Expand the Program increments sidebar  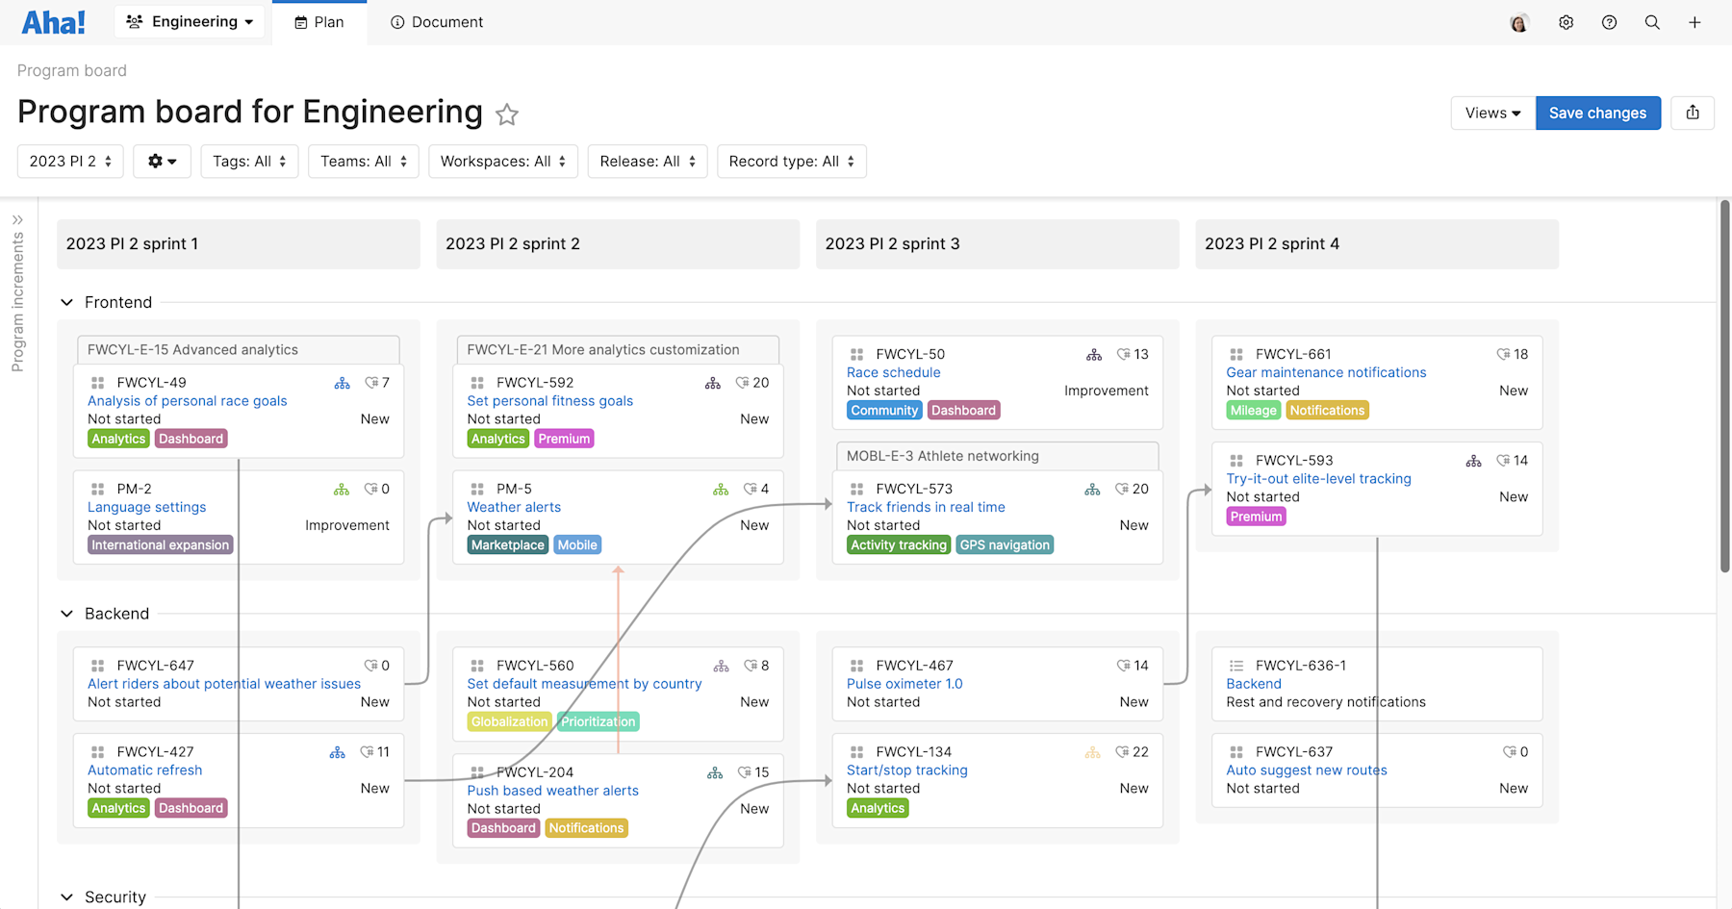(18, 219)
